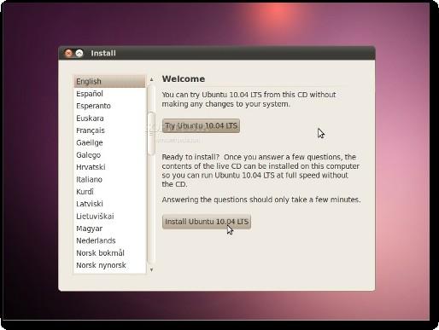Viewport: 439px width, 330px height.
Task: Pick Galego language
Action: coord(109,155)
